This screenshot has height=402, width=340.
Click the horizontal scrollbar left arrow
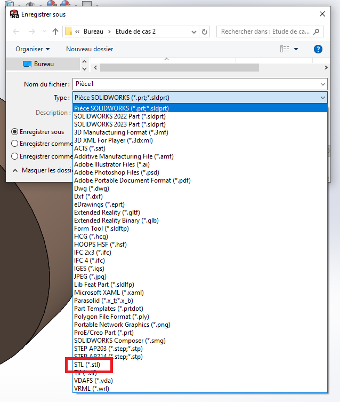[95, 68]
